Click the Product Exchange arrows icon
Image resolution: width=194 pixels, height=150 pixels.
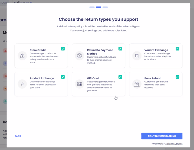pyautogui.click(x=22, y=84)
